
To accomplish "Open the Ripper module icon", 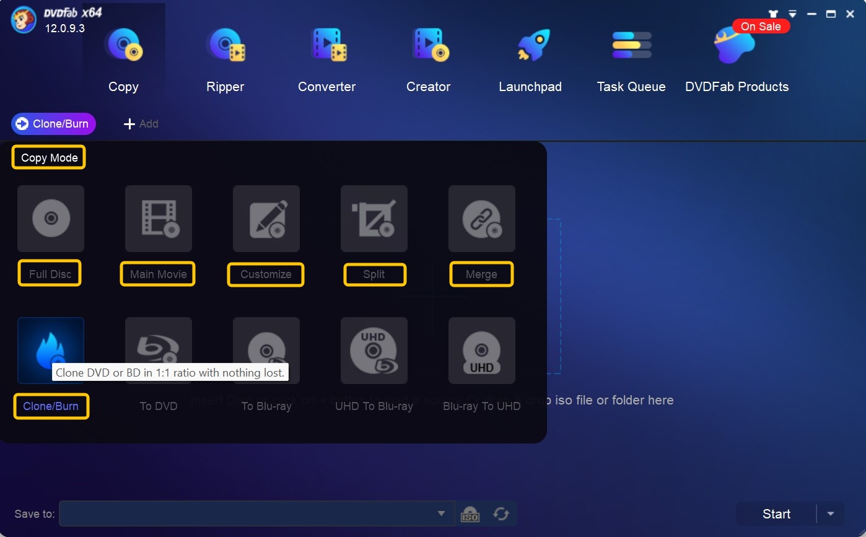I will (226, 45).
